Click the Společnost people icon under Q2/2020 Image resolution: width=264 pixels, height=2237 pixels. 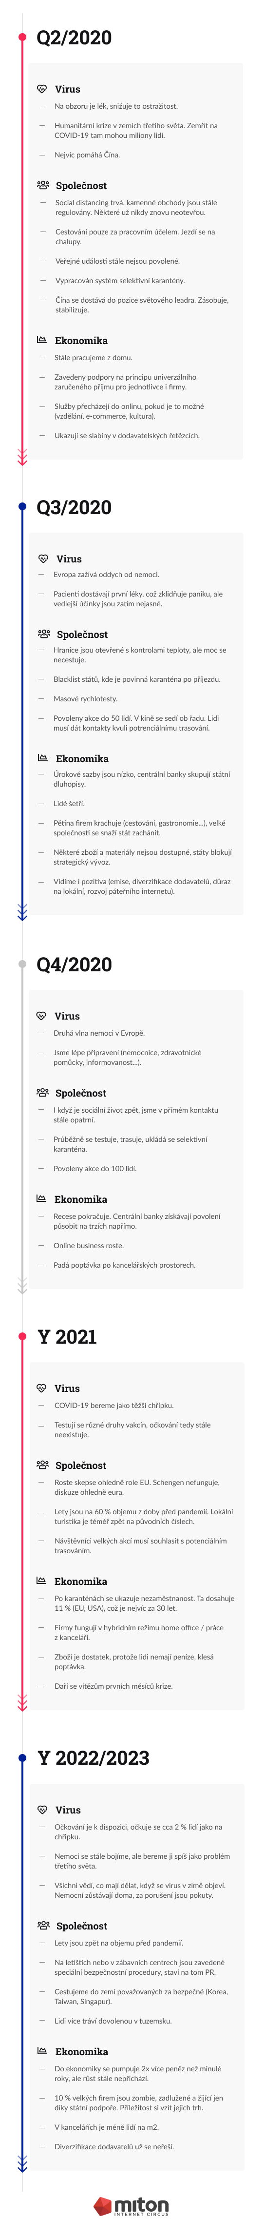pos(42,185)
